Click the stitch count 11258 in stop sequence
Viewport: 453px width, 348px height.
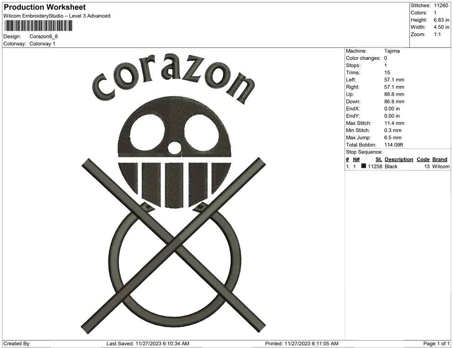point(375,167)
